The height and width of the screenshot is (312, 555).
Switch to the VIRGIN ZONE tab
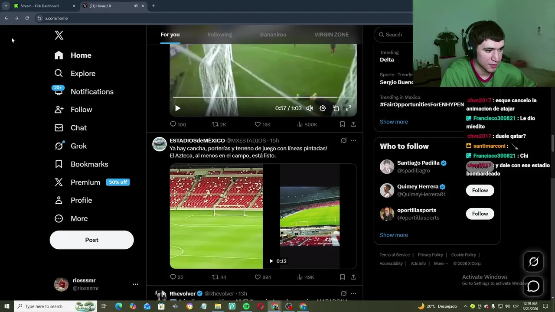[x=331, y=35]
